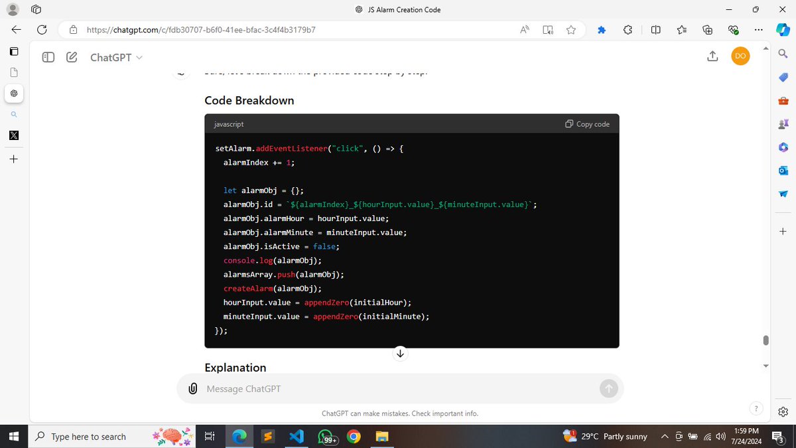796x448 pixels.
Task: Start a new chat with pencil icon
Action: pos(72,57)
